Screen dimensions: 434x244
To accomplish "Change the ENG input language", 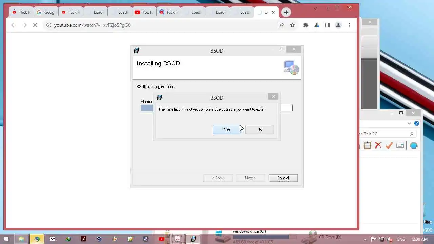I will (x=401, y=239).
